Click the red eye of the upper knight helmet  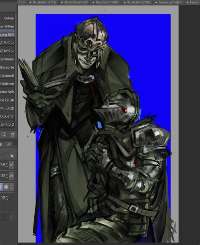point(125,111)
